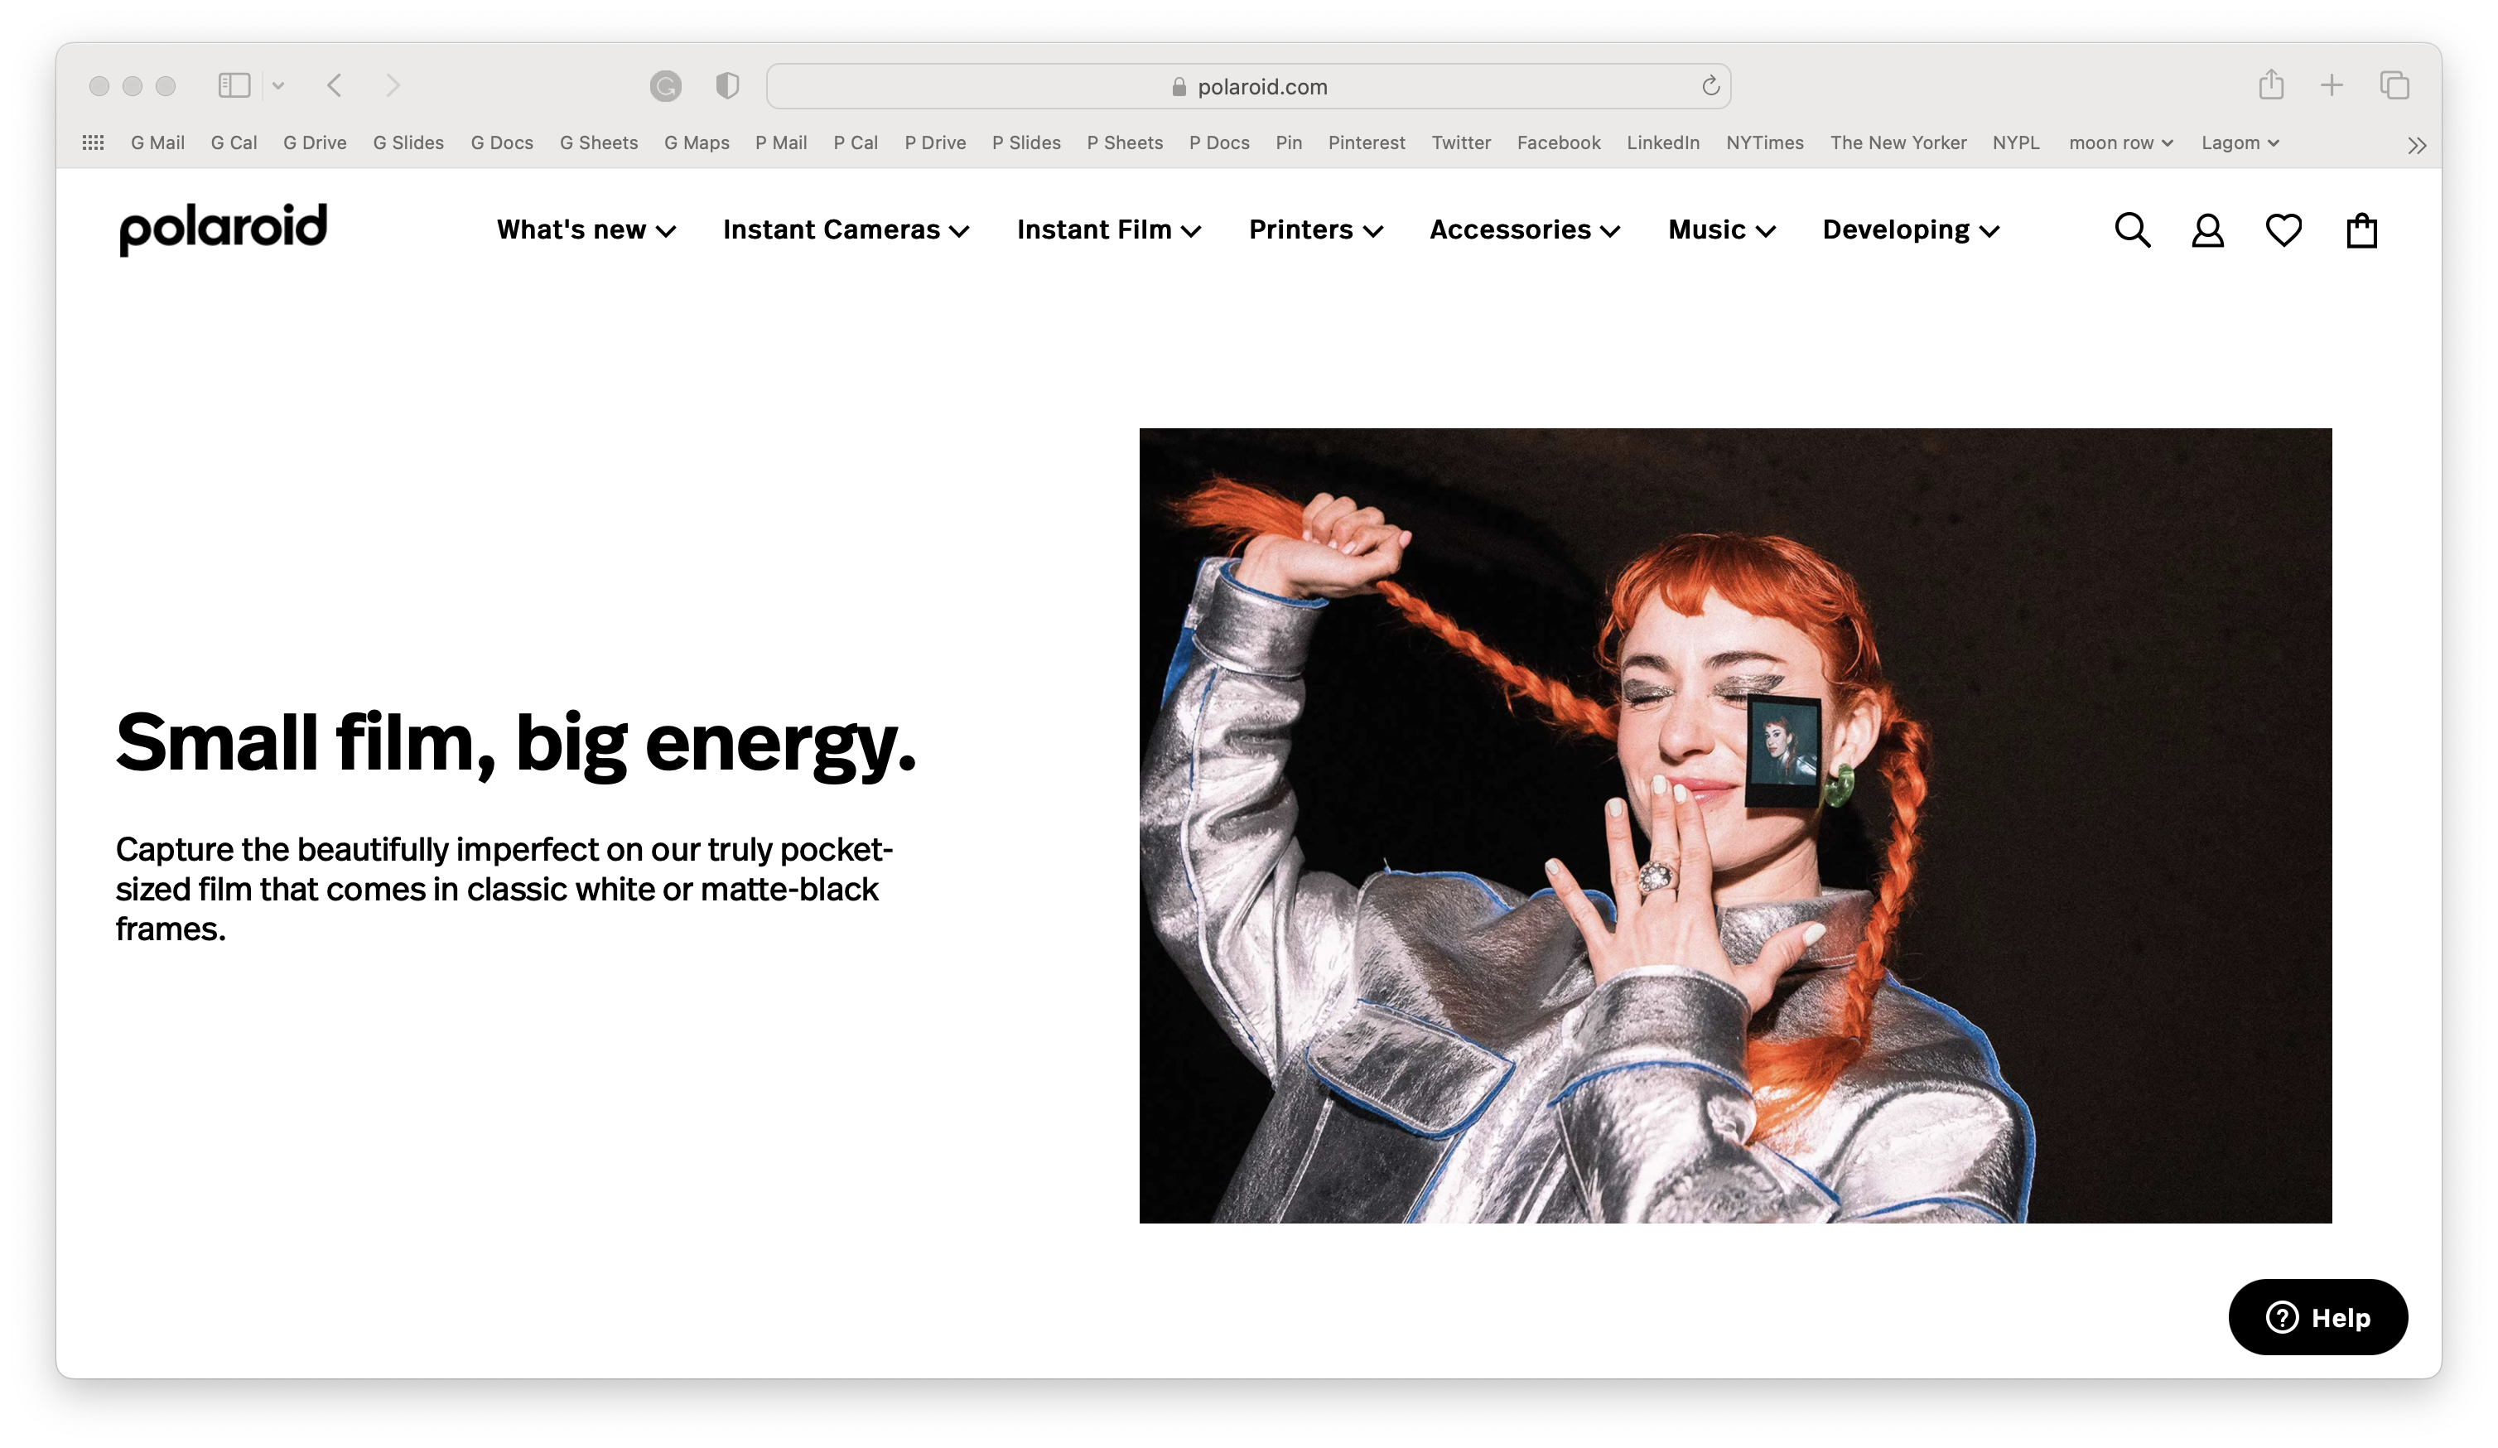Click the Polaroid logo
The height and width of the screenshot is (1448, 2498).
(223, 229)
